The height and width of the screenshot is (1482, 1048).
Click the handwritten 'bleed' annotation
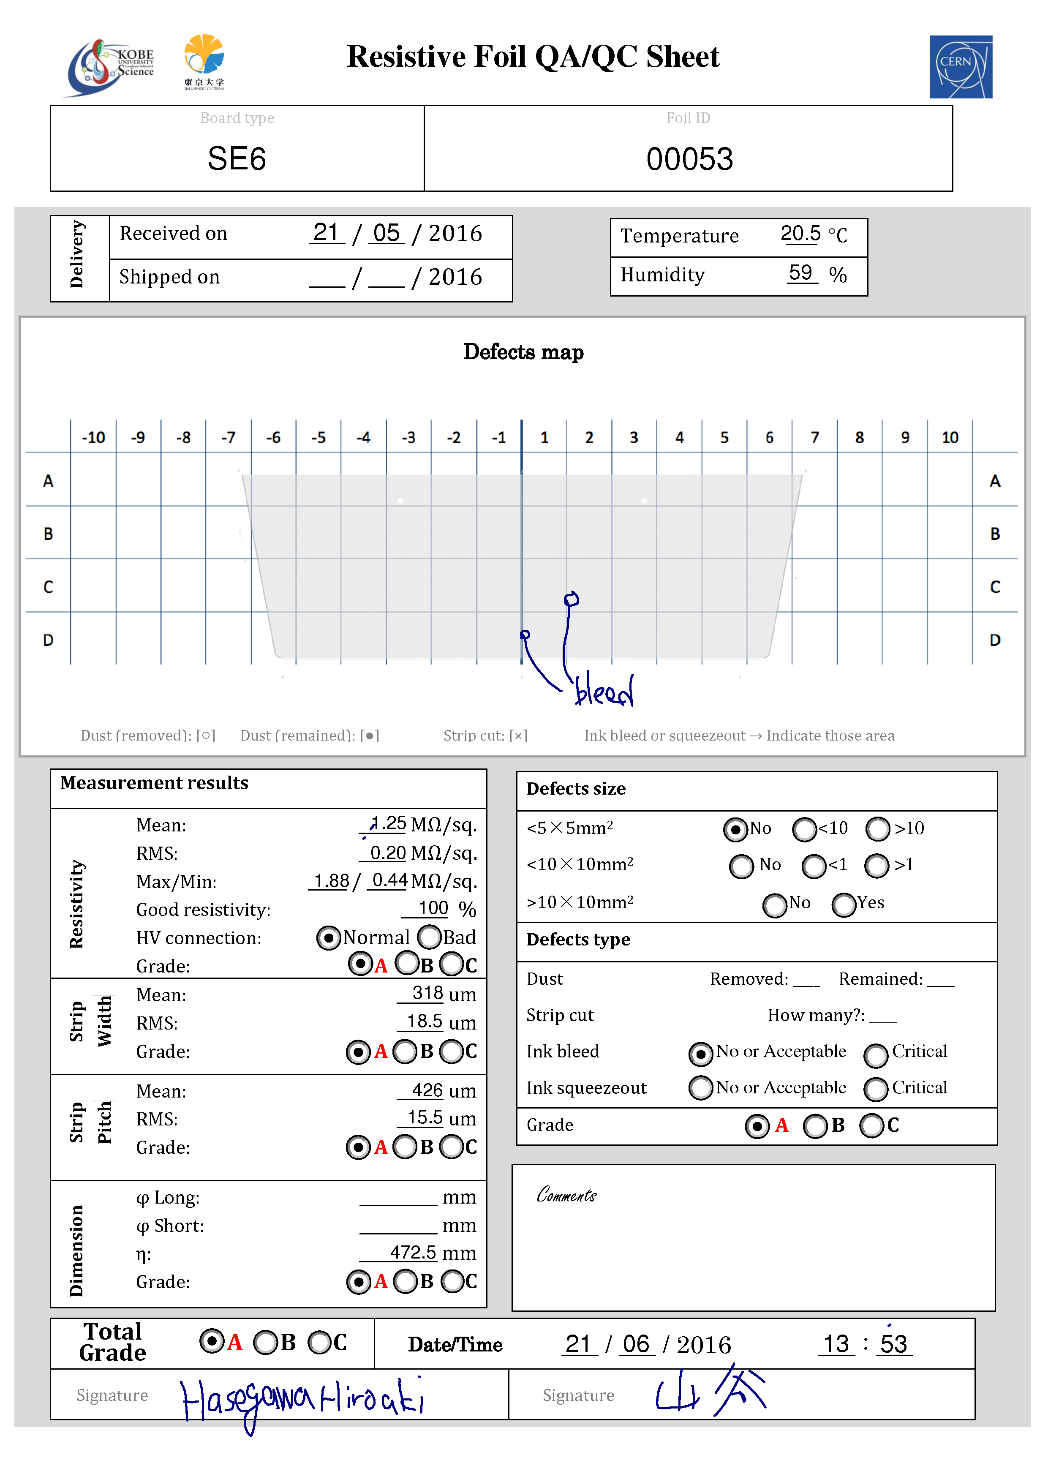(604, 690)
